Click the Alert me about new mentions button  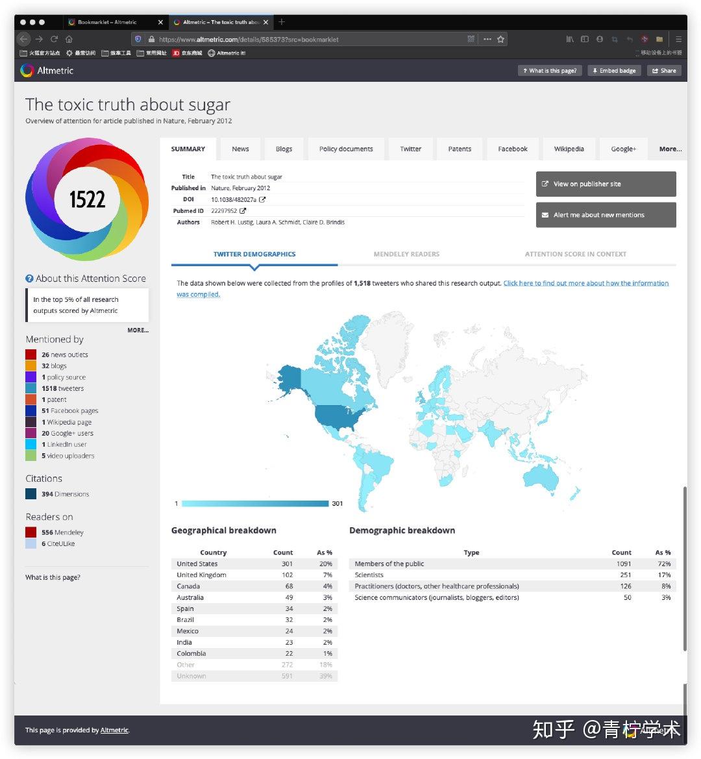tap(606, 215)
